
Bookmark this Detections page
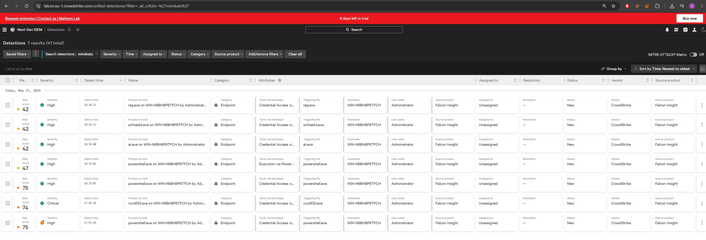[x=69, y=30]
